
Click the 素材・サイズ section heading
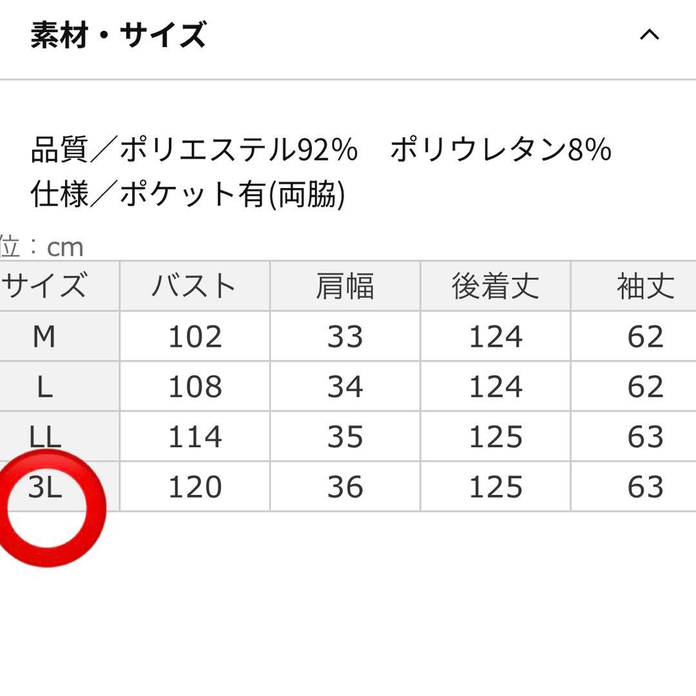[119, 35]
